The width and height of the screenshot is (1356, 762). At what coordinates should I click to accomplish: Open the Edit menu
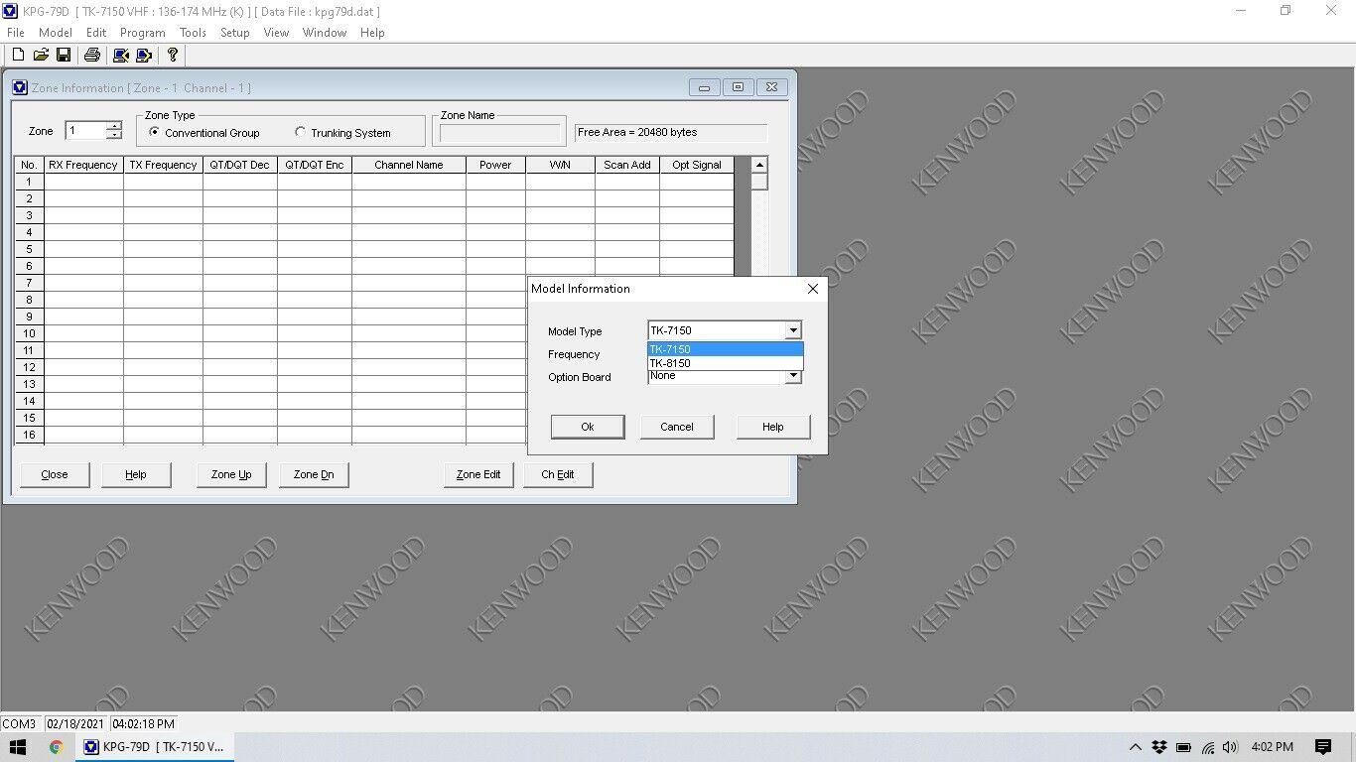96,33
